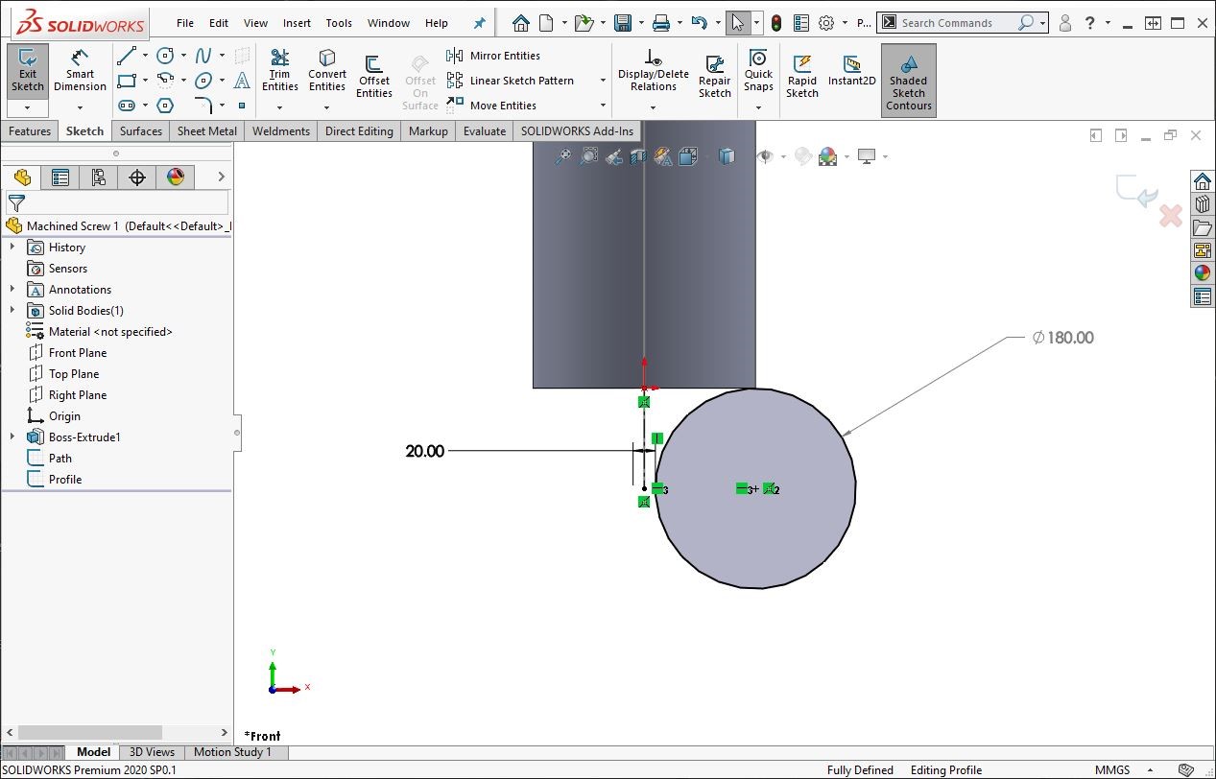The width and height of the screenshot is (1216, 779).
Task: Expand the Boss-Extrude1 feature node
Action: tap(12, 437)
